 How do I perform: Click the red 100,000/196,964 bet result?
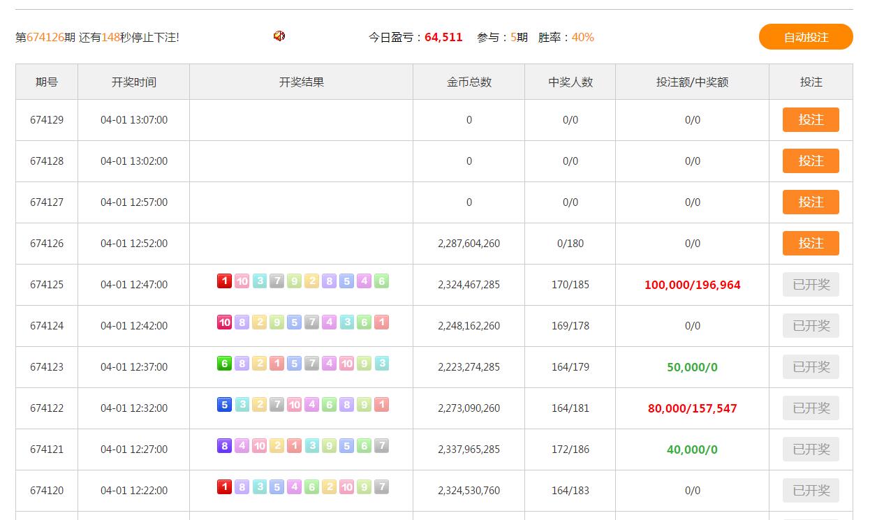692,285
